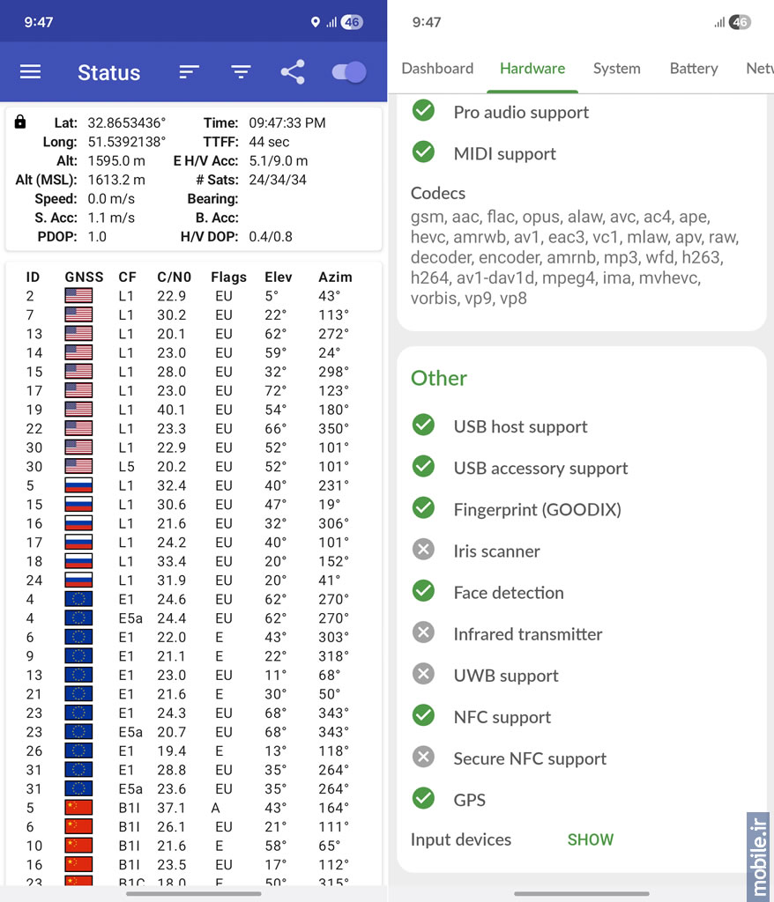Tap the home gesture bar under Hardware
774x902 pixels.
[x=582, y=894]
